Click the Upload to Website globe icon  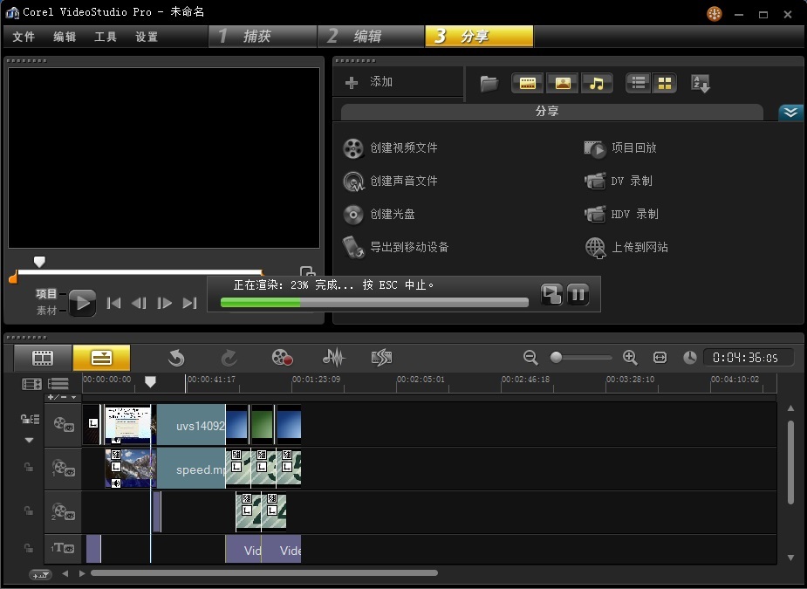595,248
